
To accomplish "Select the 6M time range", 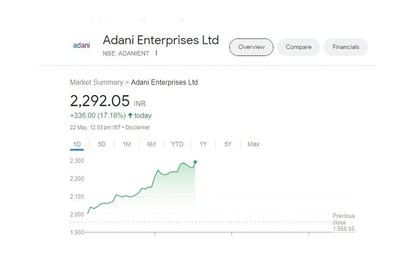I will 151,144.
